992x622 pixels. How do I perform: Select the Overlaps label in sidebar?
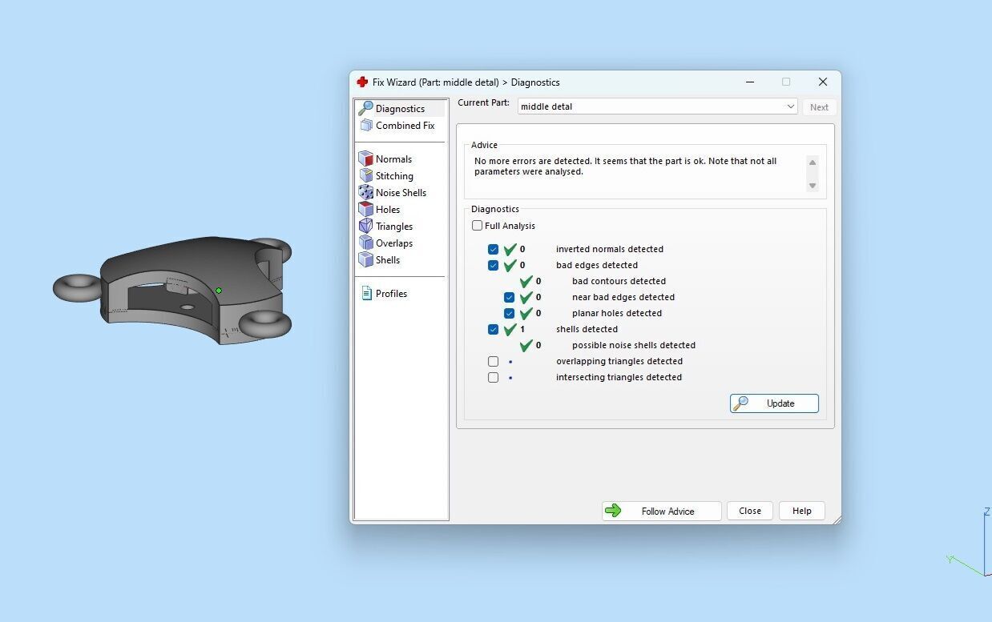pyautogui.click(x=394, y=243)
